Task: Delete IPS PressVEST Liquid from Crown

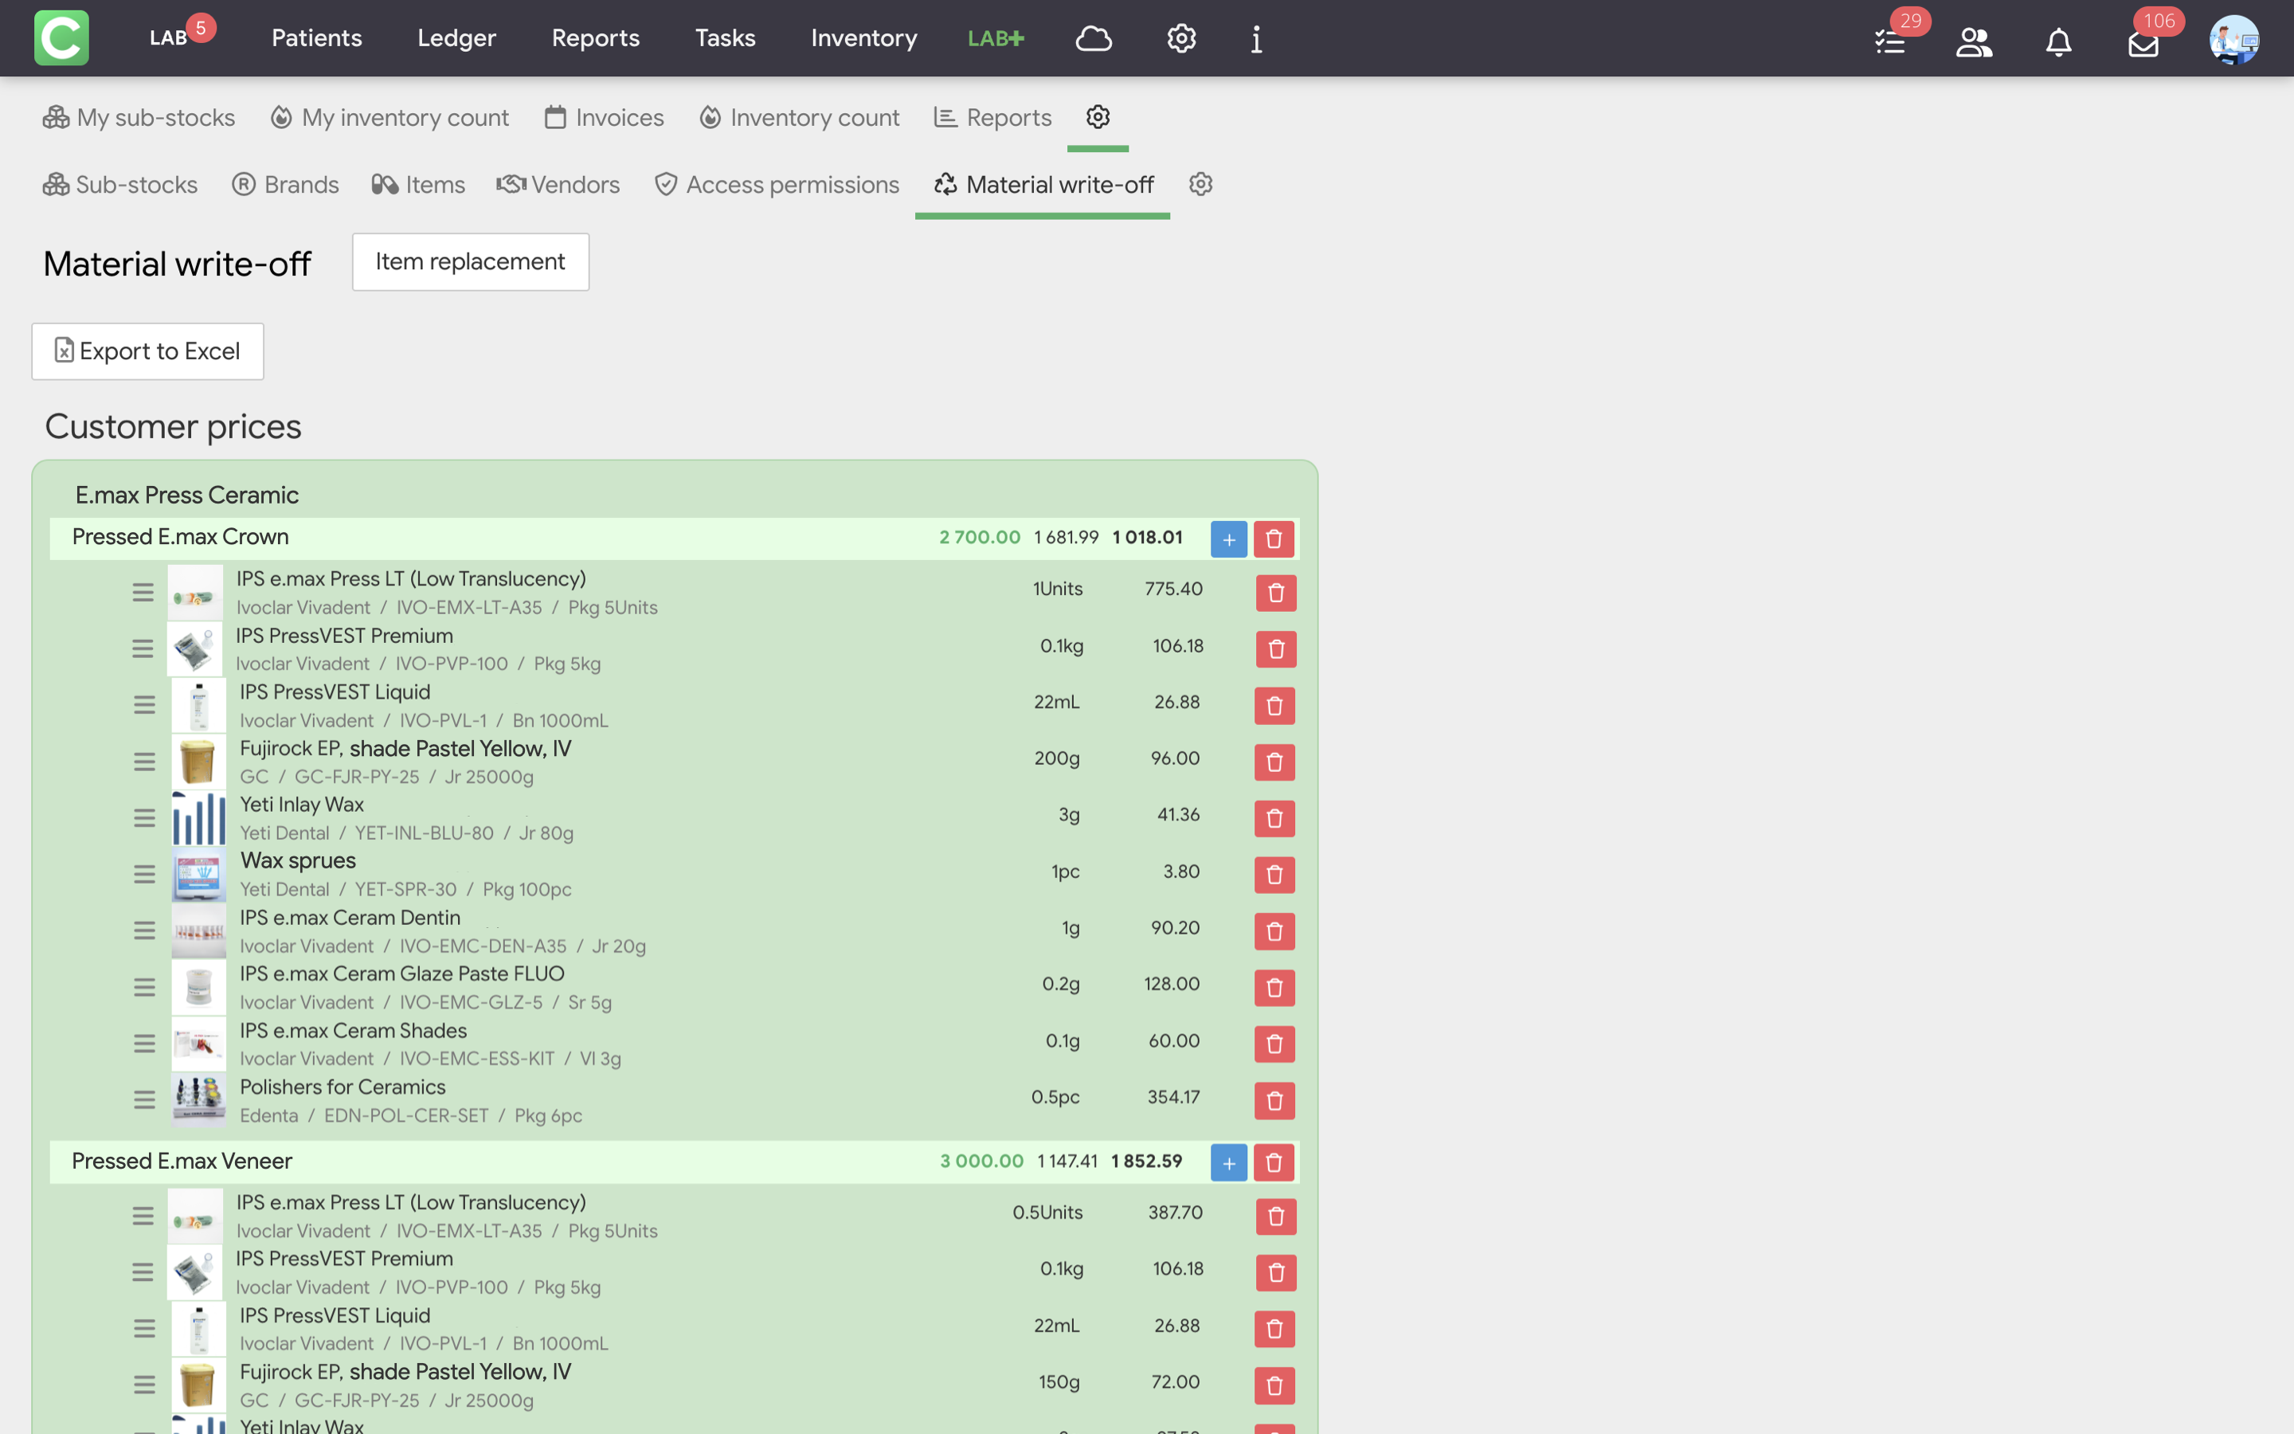Action: [x=1275, y=706]
